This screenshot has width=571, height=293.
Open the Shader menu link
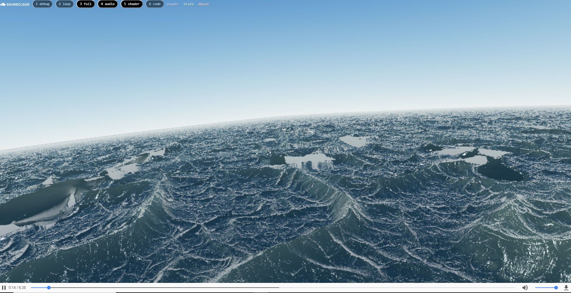coord(173,4)
